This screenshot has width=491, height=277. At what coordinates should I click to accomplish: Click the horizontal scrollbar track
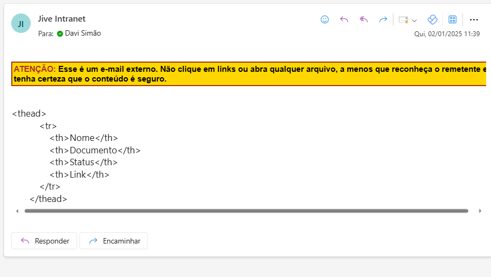click(x=247, y=211)
